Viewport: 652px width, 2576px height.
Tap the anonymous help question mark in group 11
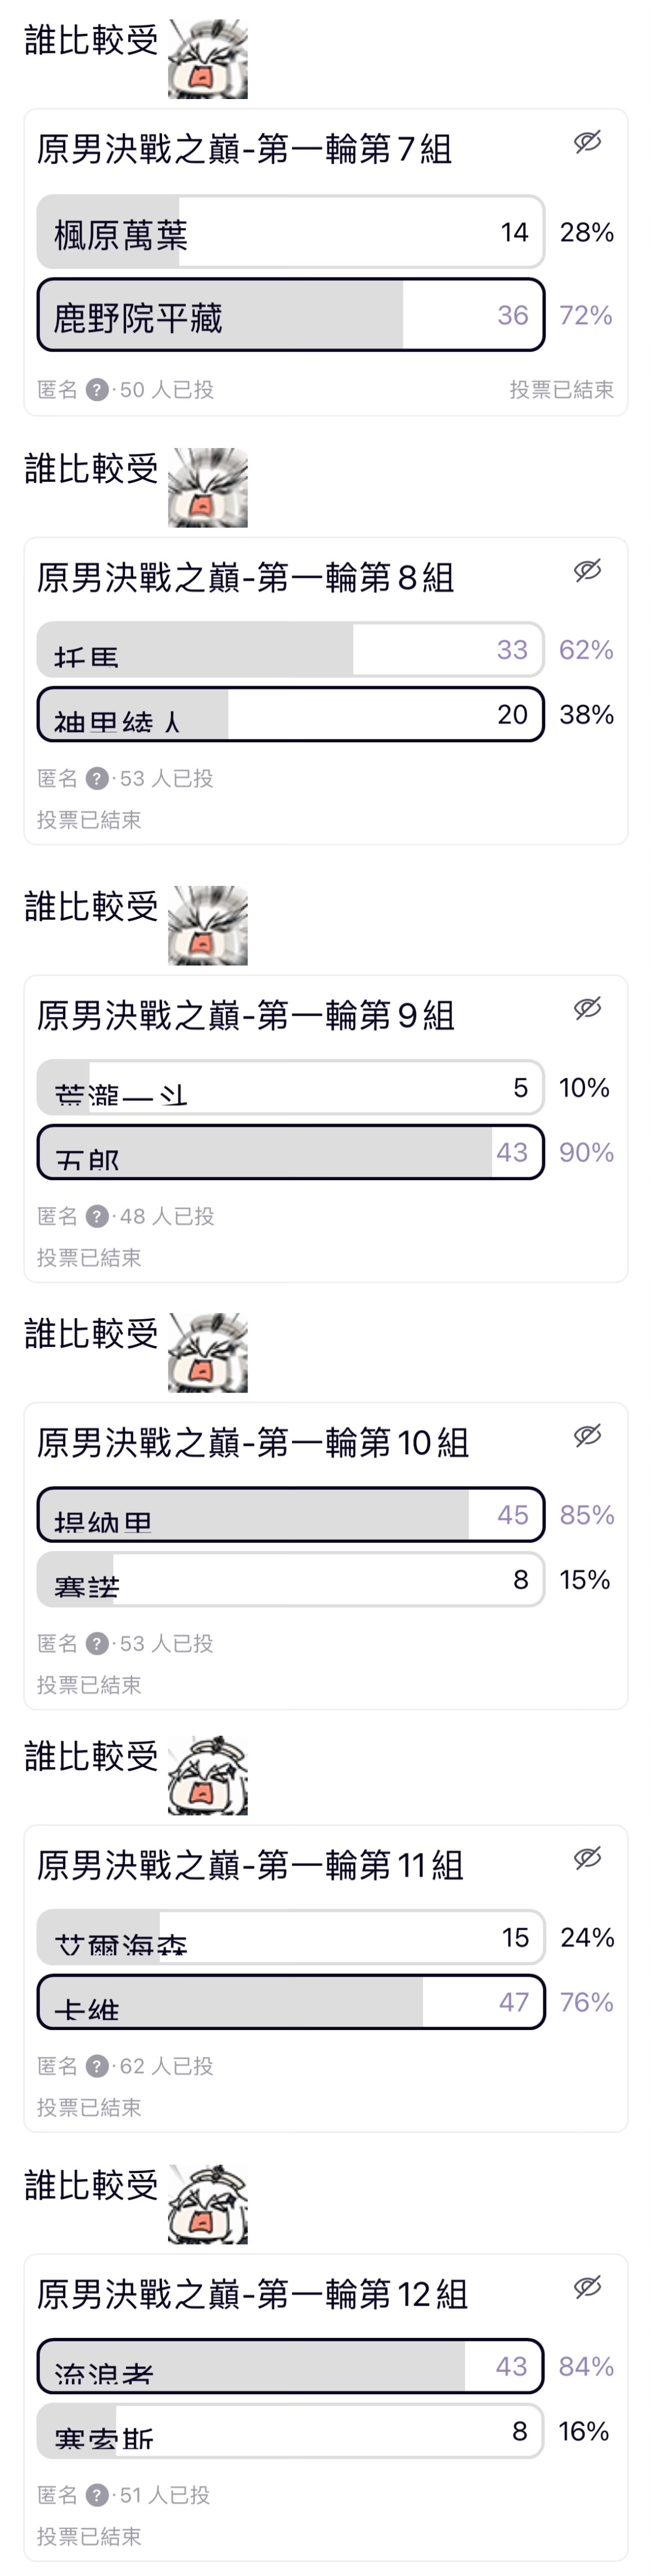(97, 2065)
